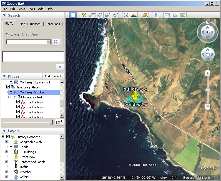
Task: Add a placemark with the yellow pushpin icon
Action: point(84,15)
